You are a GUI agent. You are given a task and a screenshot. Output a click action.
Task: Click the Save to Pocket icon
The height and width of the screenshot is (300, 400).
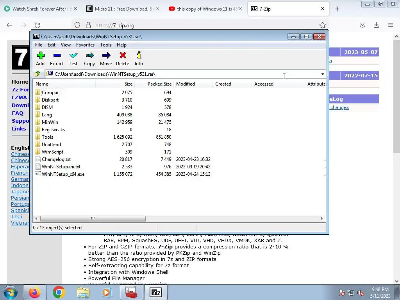point(362,25)
